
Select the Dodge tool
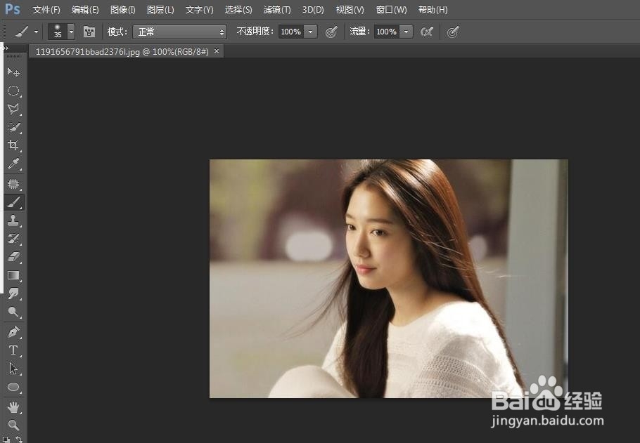pos(13,312)
